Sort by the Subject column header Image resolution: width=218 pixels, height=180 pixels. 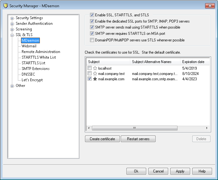pyautogui.click(x=108, y=62)
